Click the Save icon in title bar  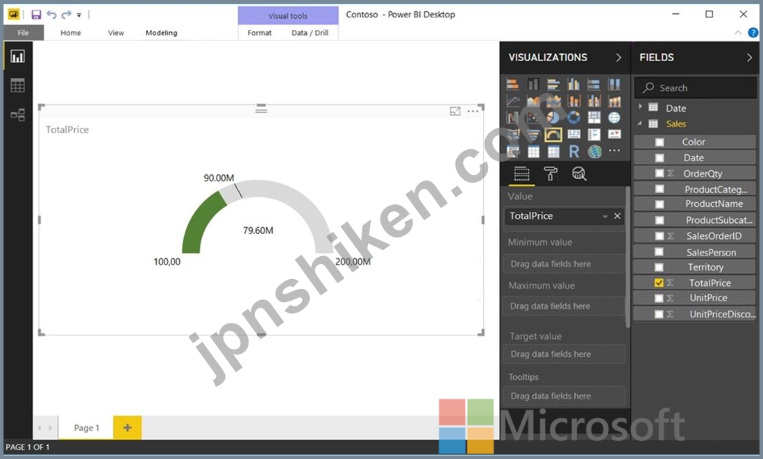tap(36, 15)
